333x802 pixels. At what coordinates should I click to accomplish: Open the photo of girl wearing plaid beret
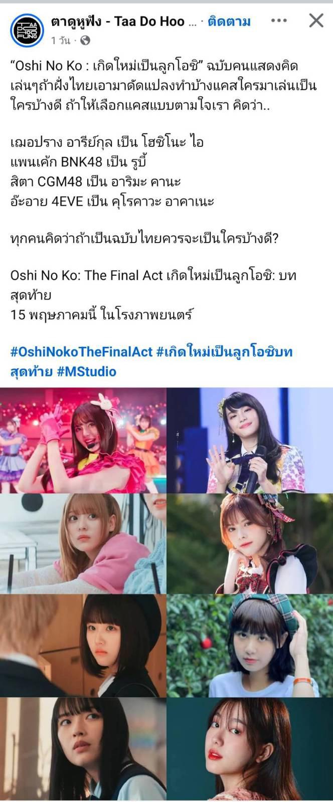click(250, 646)
